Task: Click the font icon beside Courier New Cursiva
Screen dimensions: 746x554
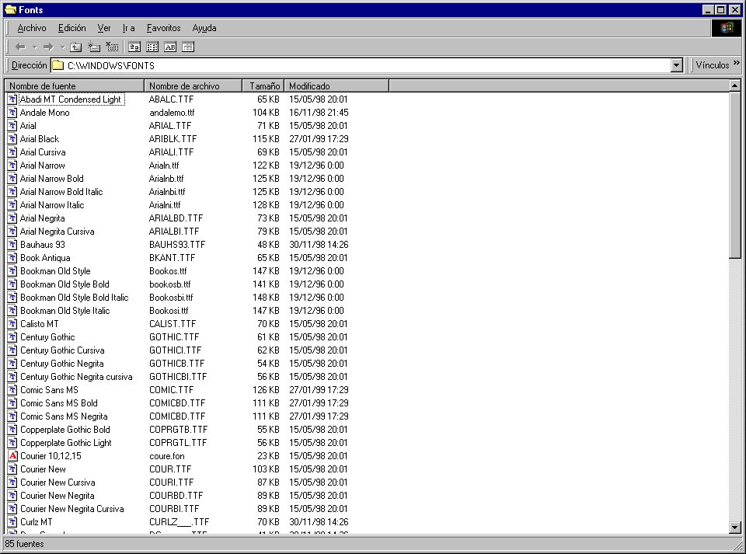Action: tap(13, 483)
